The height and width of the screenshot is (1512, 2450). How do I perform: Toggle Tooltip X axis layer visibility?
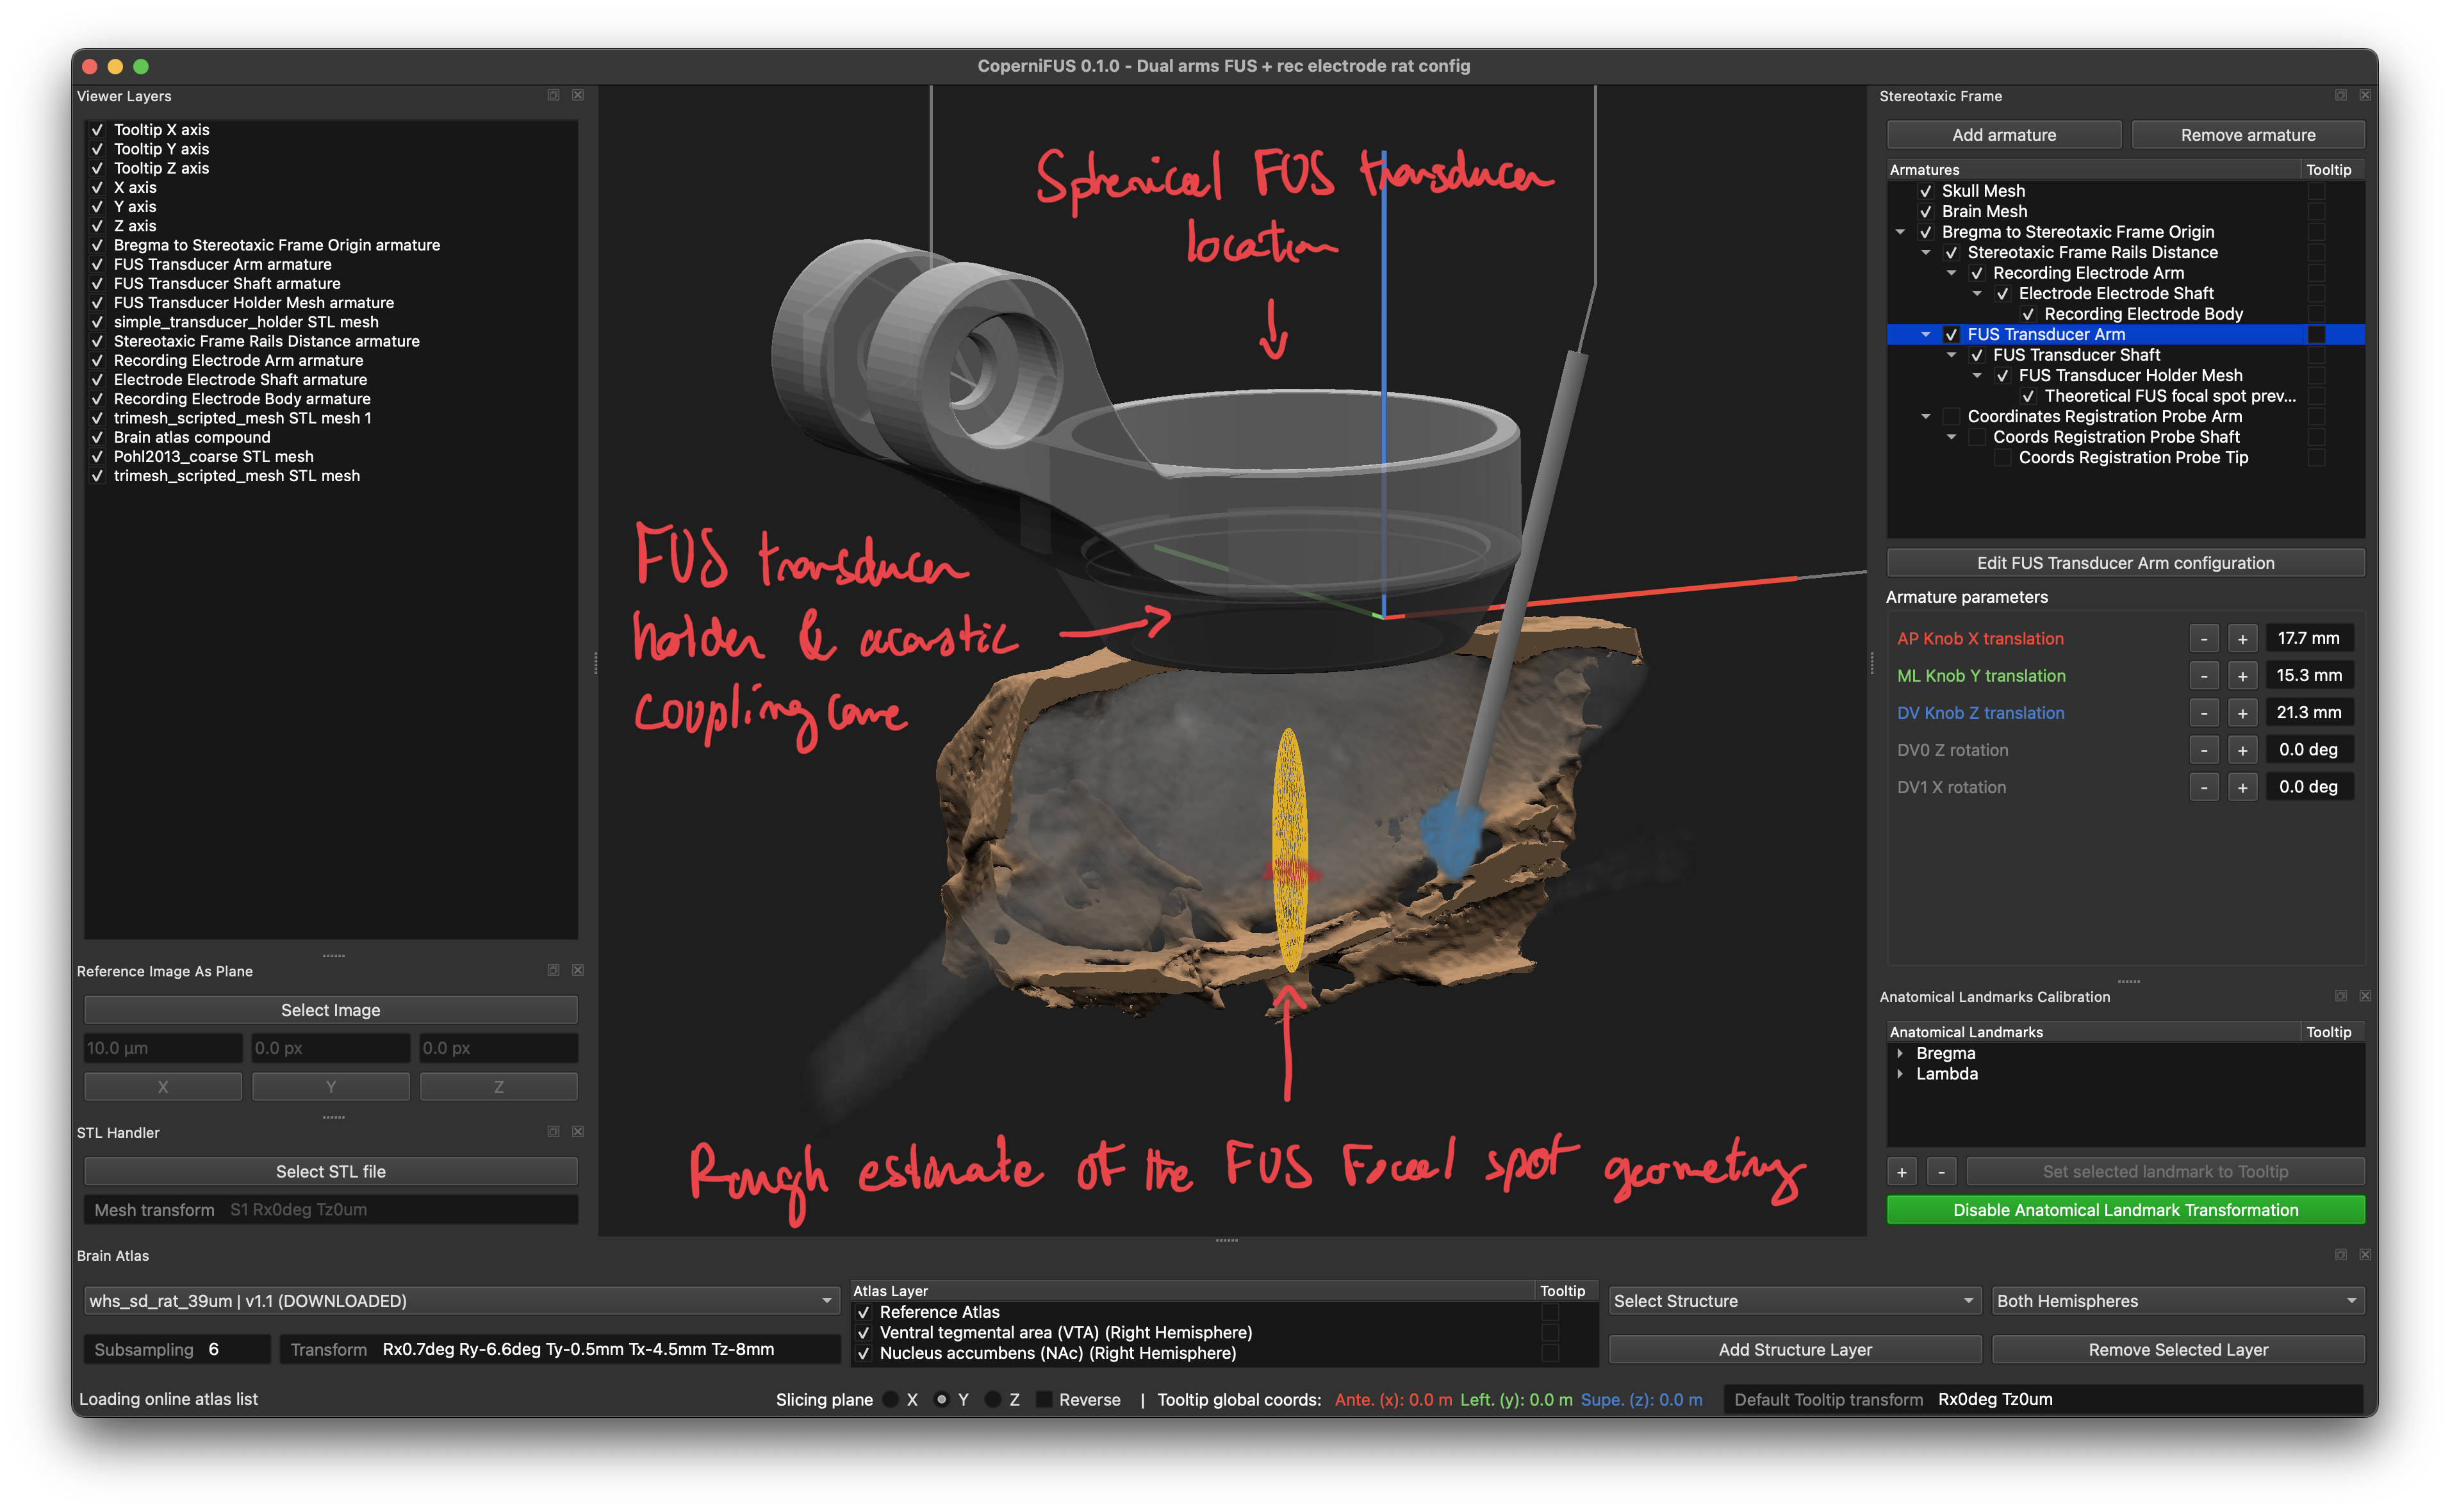click(97, 130)
